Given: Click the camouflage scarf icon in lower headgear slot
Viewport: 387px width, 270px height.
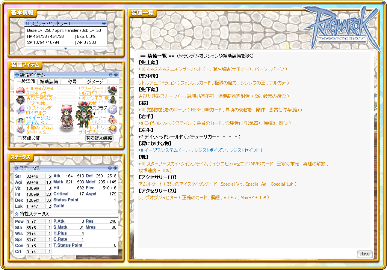Looking at the screenshot, I should 21,100.
